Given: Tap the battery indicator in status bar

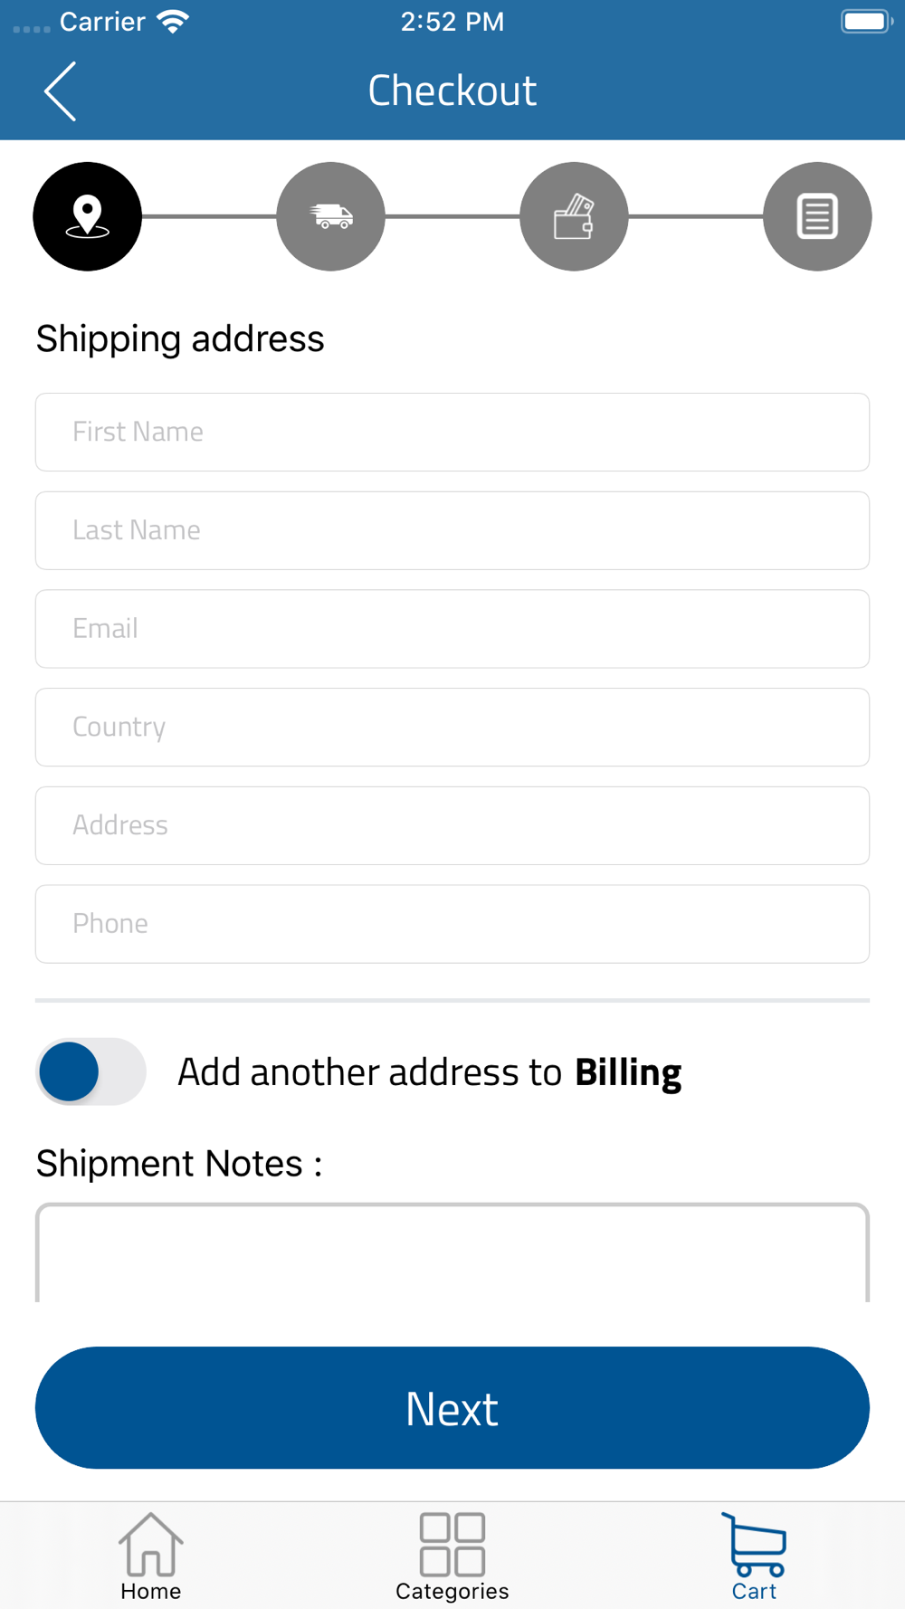Looking at the screenshot, I should point(867,21).
